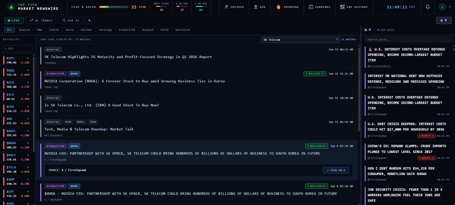
Task: Remove $USO from the watchlist
Action: tap(28, 106)
